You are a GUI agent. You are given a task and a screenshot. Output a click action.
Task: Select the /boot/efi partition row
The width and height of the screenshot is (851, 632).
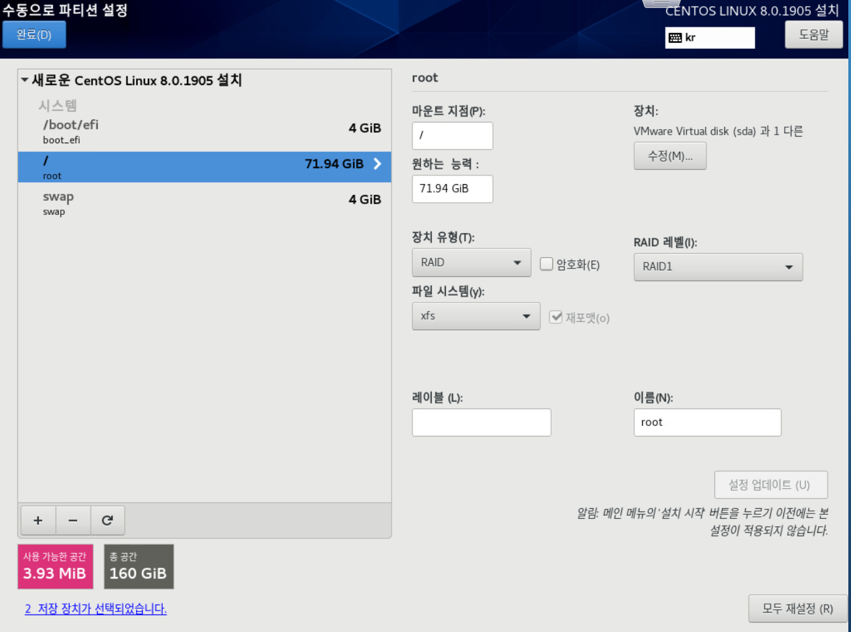204,132
